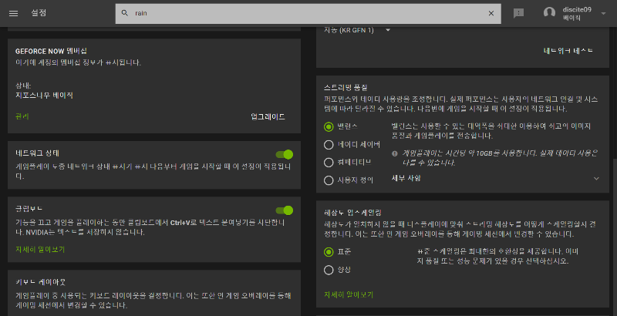Viewport: 617px width, 316px height.
Task: Click the GEFORCE NOW 멤버십 heading
Action: coord(51,51)
